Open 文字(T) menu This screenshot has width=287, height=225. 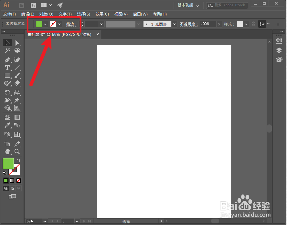[65, 14]
